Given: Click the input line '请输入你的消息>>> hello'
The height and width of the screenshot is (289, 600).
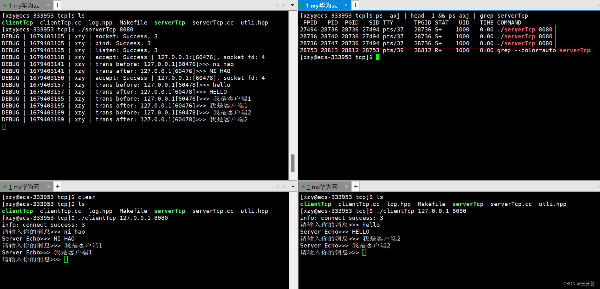Looking at the screenshot, I should pyautogui.click(x=340, y=225).
